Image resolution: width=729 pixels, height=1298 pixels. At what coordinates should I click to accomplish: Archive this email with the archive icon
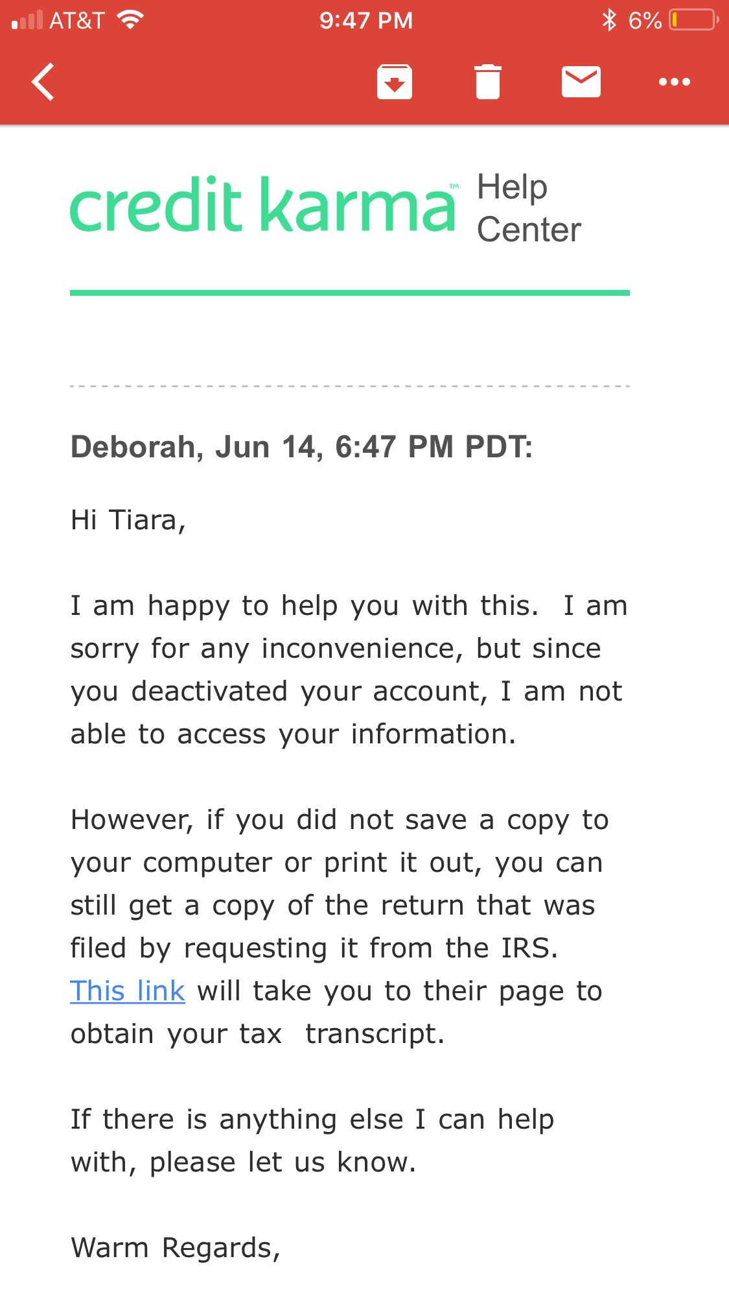395,82
